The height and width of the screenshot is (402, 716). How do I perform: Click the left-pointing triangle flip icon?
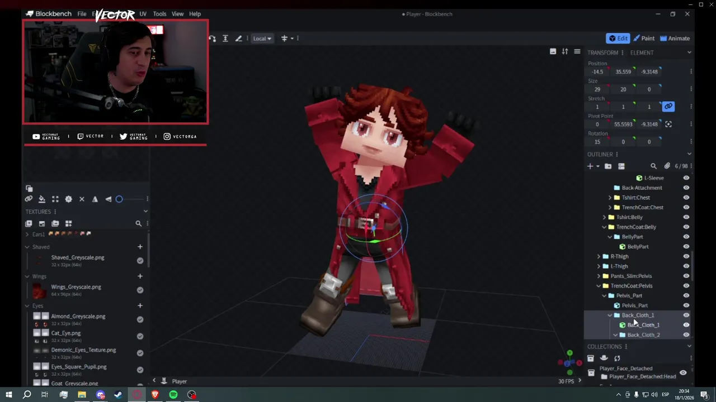coord(108,199)
